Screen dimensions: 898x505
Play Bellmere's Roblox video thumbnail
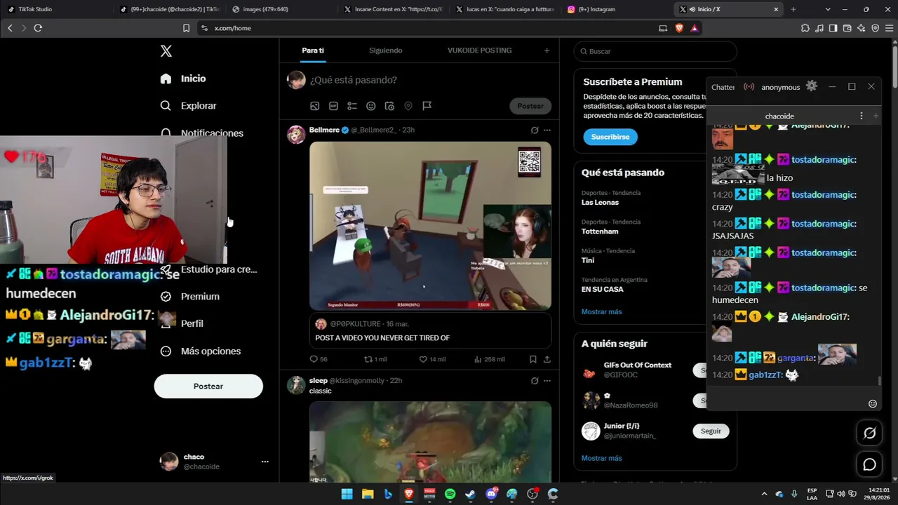click(430, 226)
